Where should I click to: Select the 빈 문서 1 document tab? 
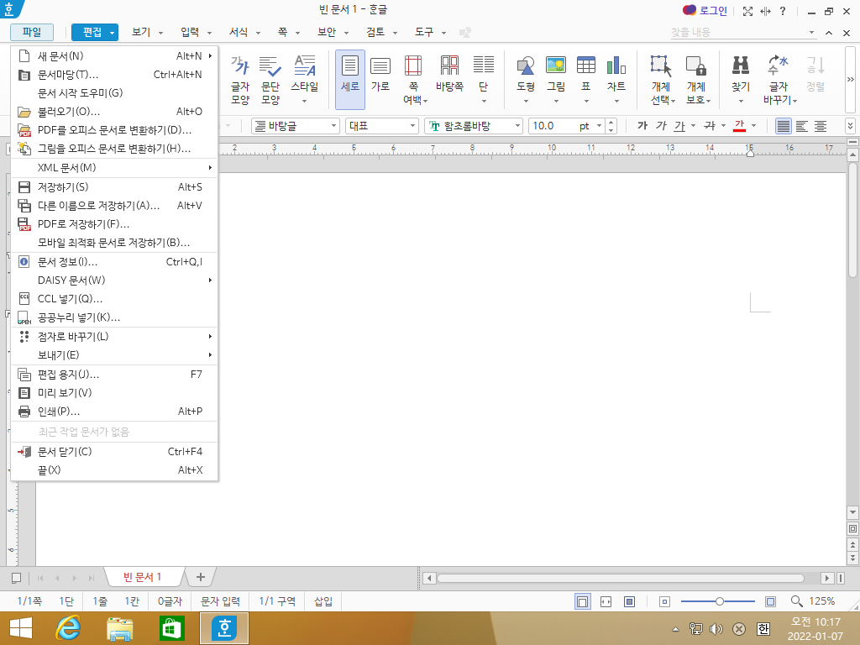142,577
